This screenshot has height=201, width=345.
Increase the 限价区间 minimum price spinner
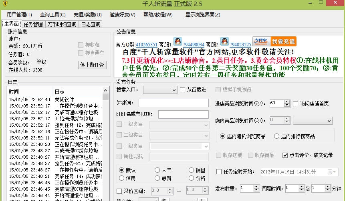click(169, 189)
